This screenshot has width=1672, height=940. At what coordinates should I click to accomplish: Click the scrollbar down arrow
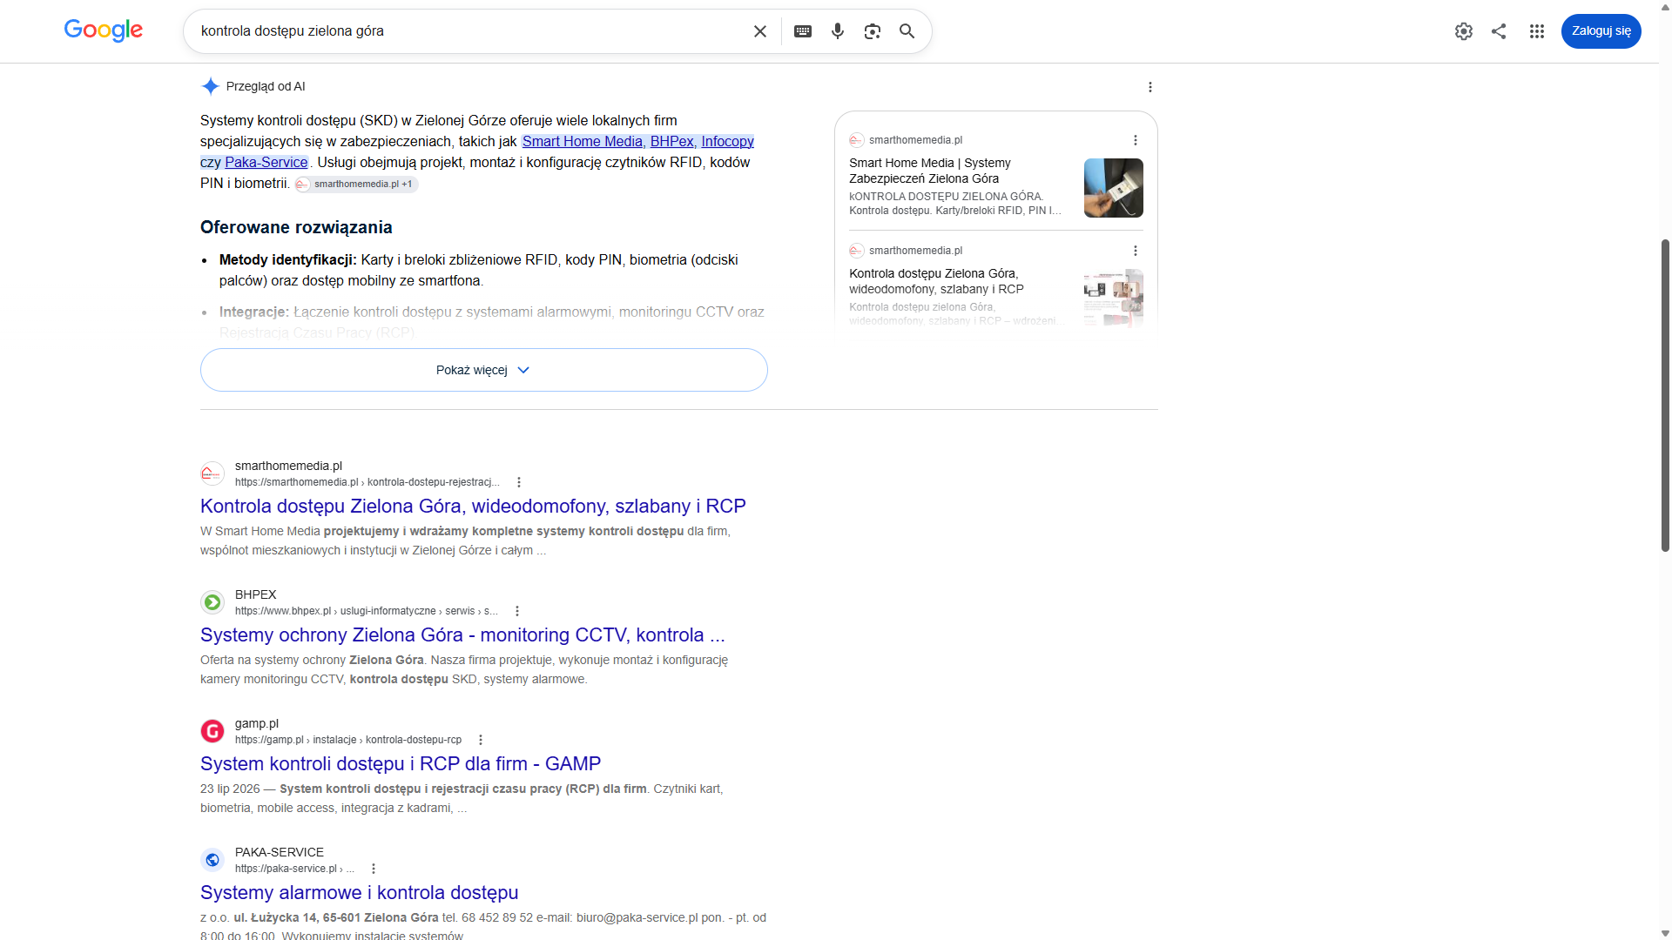1665,933
